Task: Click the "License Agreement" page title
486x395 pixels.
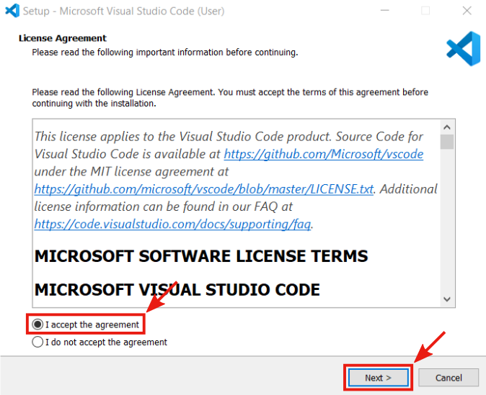Action: 62,38
